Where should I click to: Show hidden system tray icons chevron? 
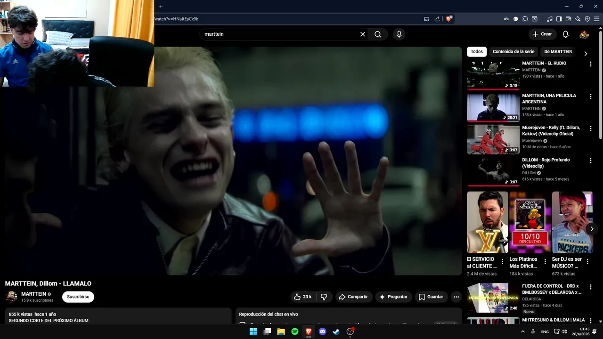[522, 331]
